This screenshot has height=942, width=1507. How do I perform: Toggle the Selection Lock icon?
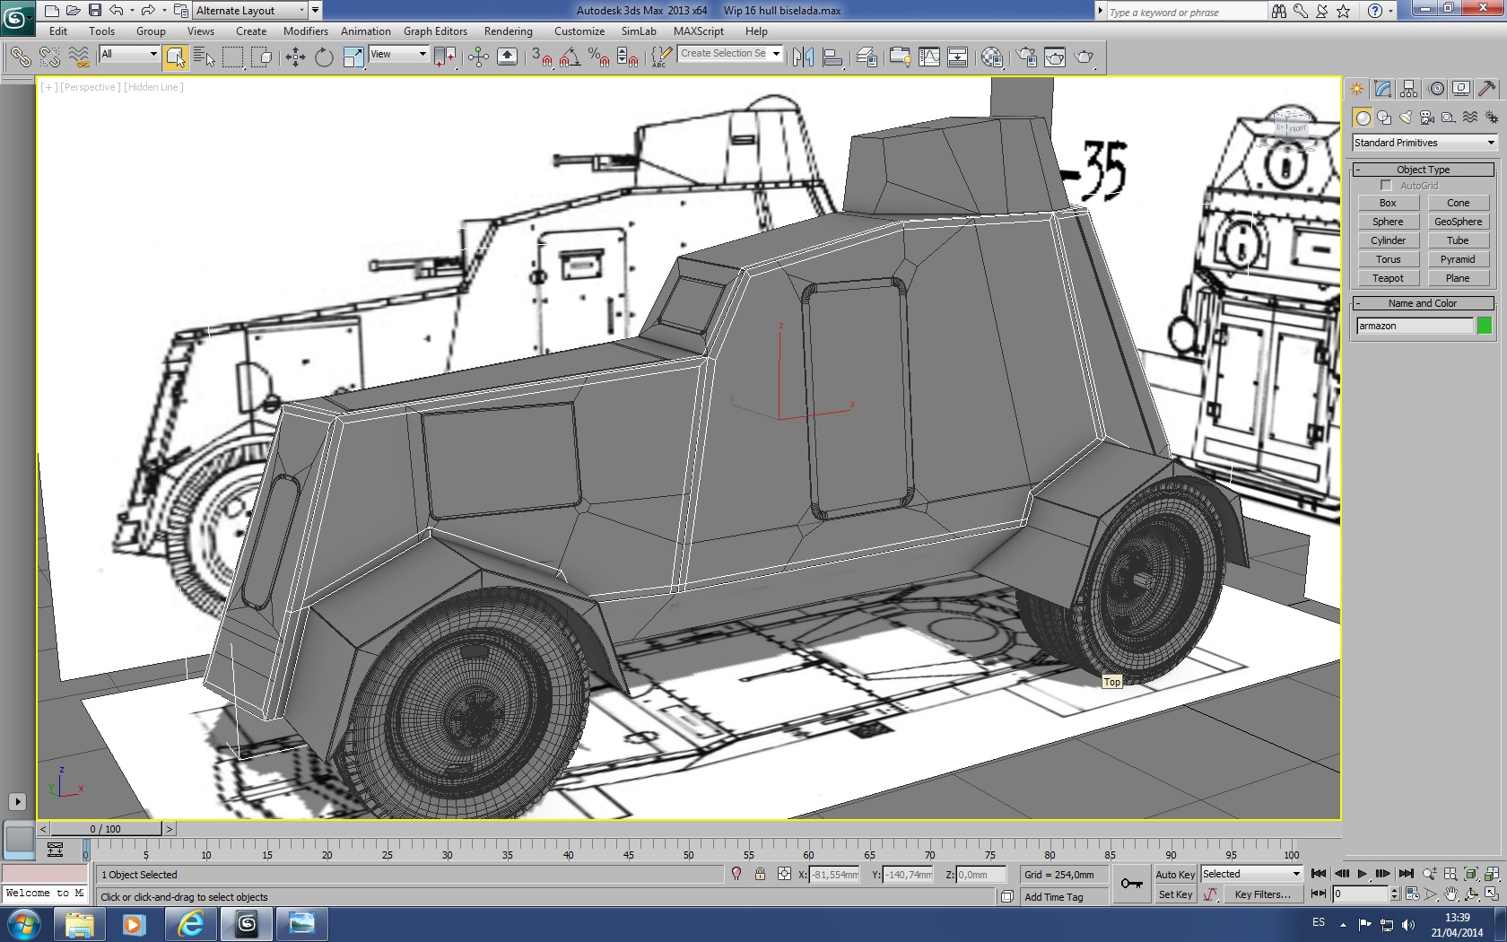(760, 875)
